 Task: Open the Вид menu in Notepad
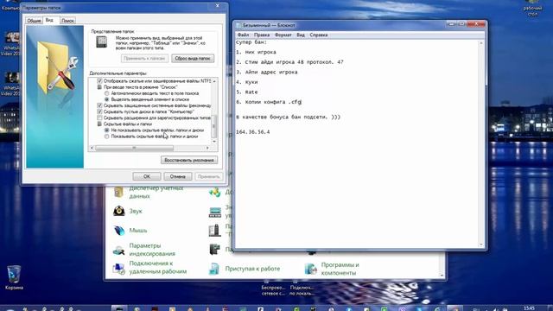point(301,35)
